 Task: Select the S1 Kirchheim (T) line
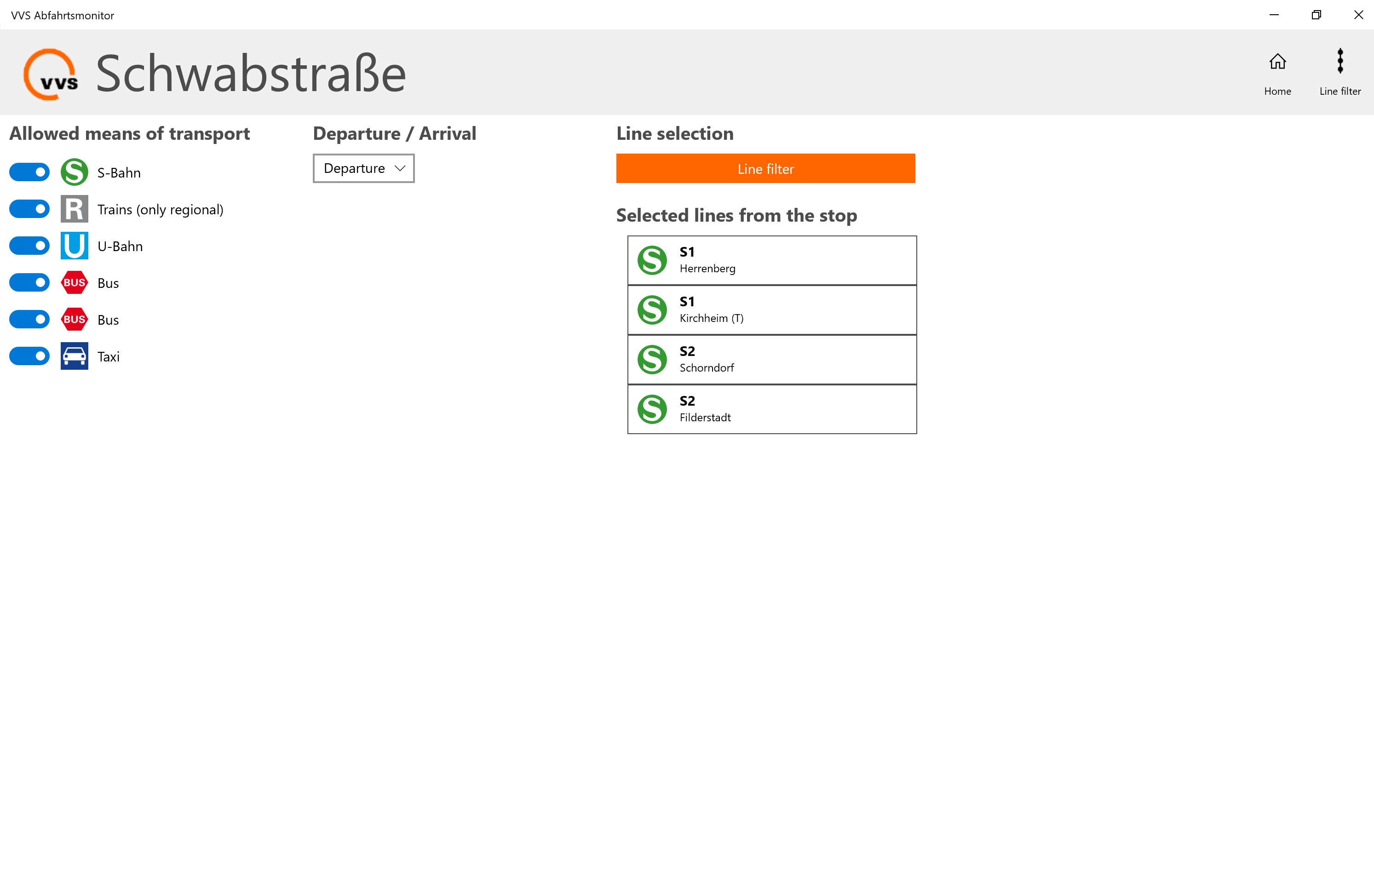[x=771, y=310]
